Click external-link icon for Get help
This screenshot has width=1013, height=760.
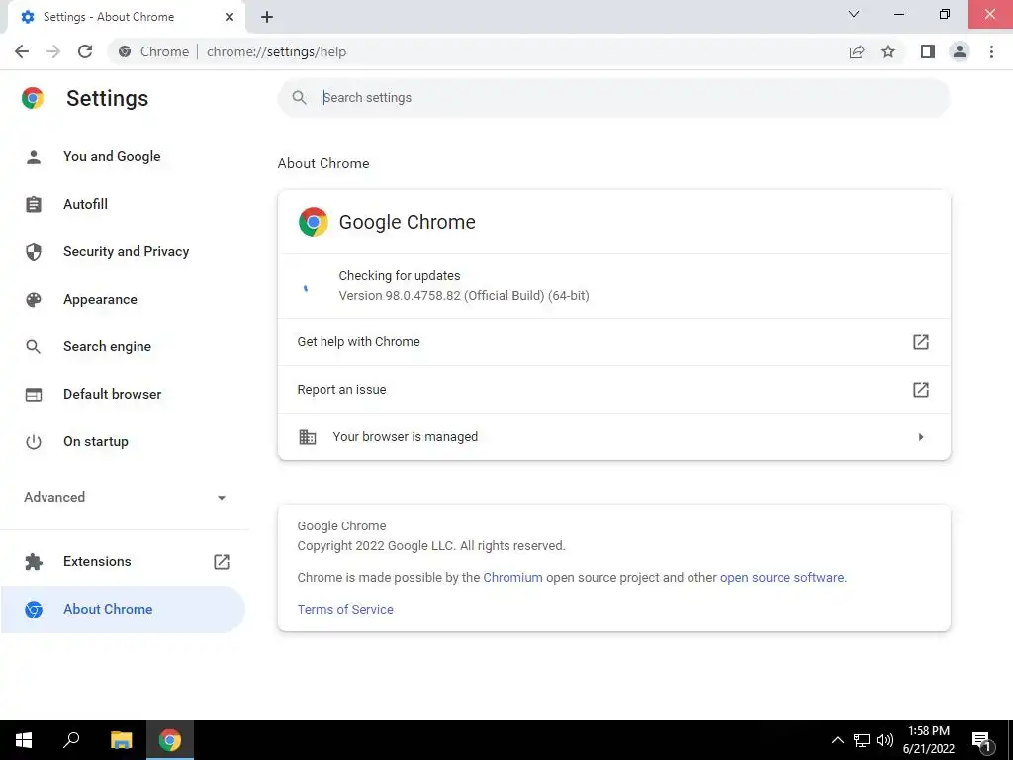coord(921,341)
